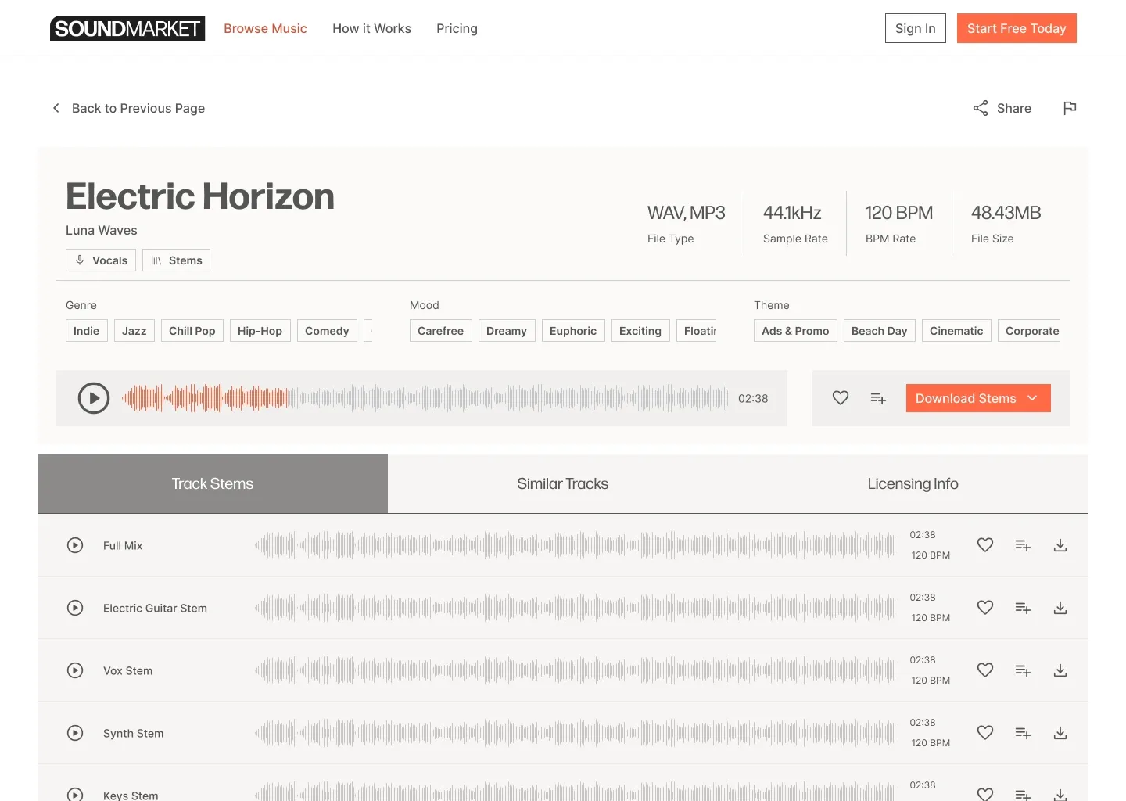Image resolution: width=1126 pixels, height=801 pixels.
Task: Play the Synth Stem
Action: pyautogui.click(x=75, y=733)
